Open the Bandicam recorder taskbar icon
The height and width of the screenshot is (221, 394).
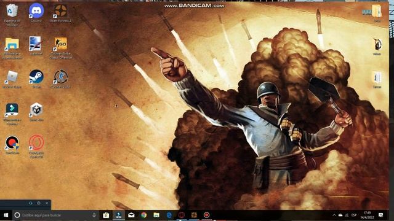click(207, 215)
